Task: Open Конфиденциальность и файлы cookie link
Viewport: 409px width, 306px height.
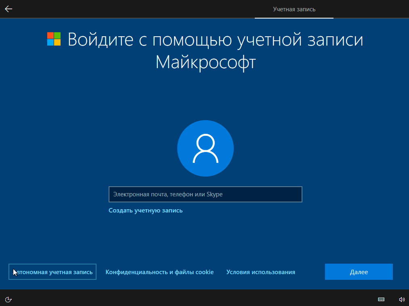Action: [159, 272]
